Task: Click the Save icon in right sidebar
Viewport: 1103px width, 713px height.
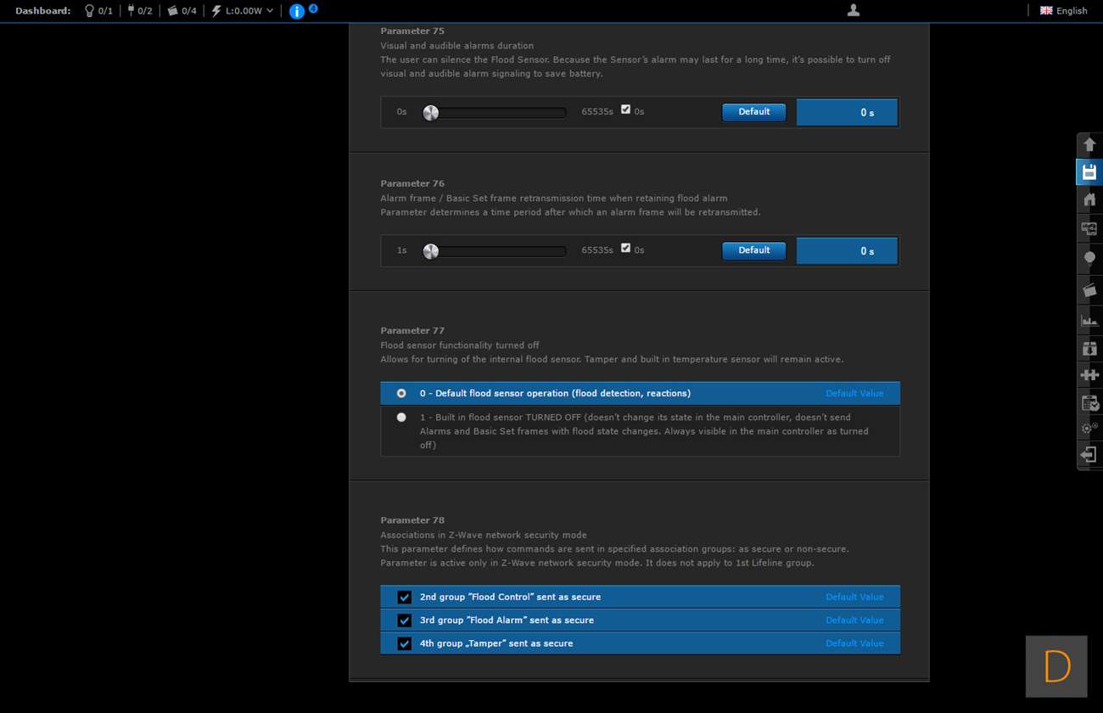Action: coord(1089,172)
